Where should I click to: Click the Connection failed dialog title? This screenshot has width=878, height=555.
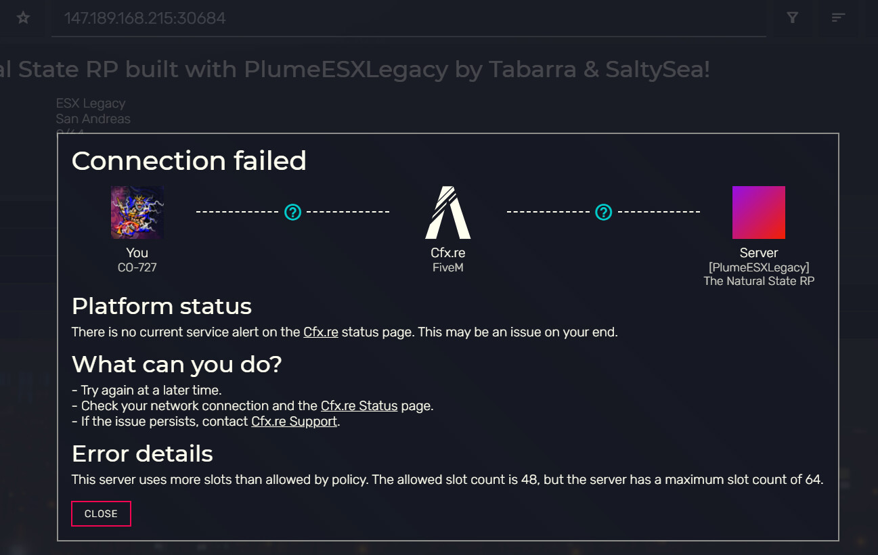[x=189, y=160]
